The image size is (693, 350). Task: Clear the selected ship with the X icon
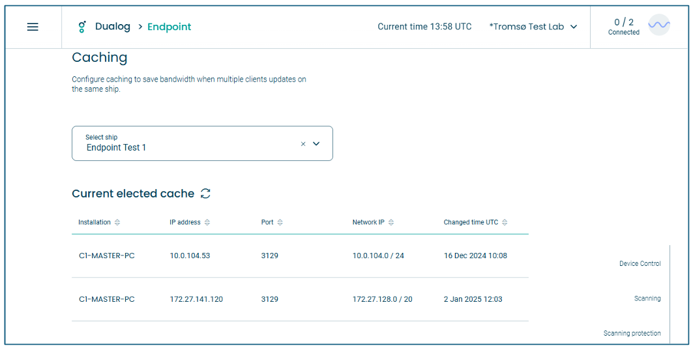pyautogui.click(x=303, y=143)
